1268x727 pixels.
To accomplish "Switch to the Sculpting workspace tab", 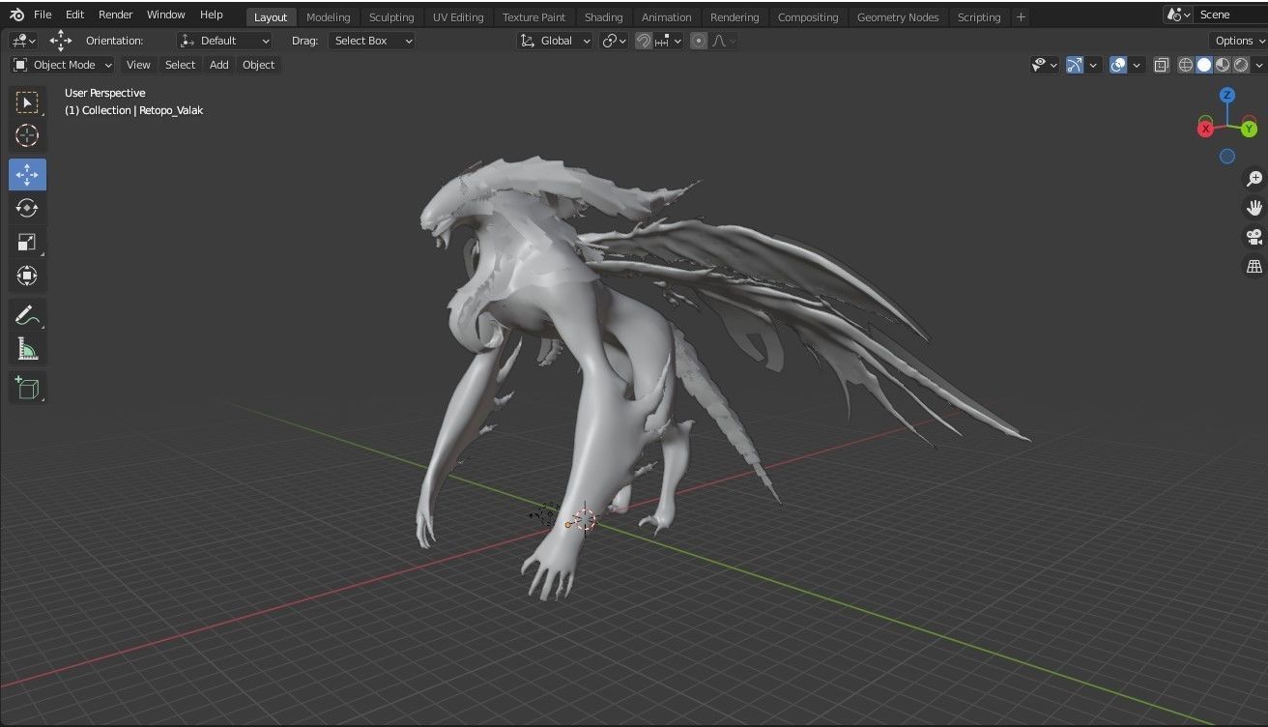I will [x=391, y=17].
